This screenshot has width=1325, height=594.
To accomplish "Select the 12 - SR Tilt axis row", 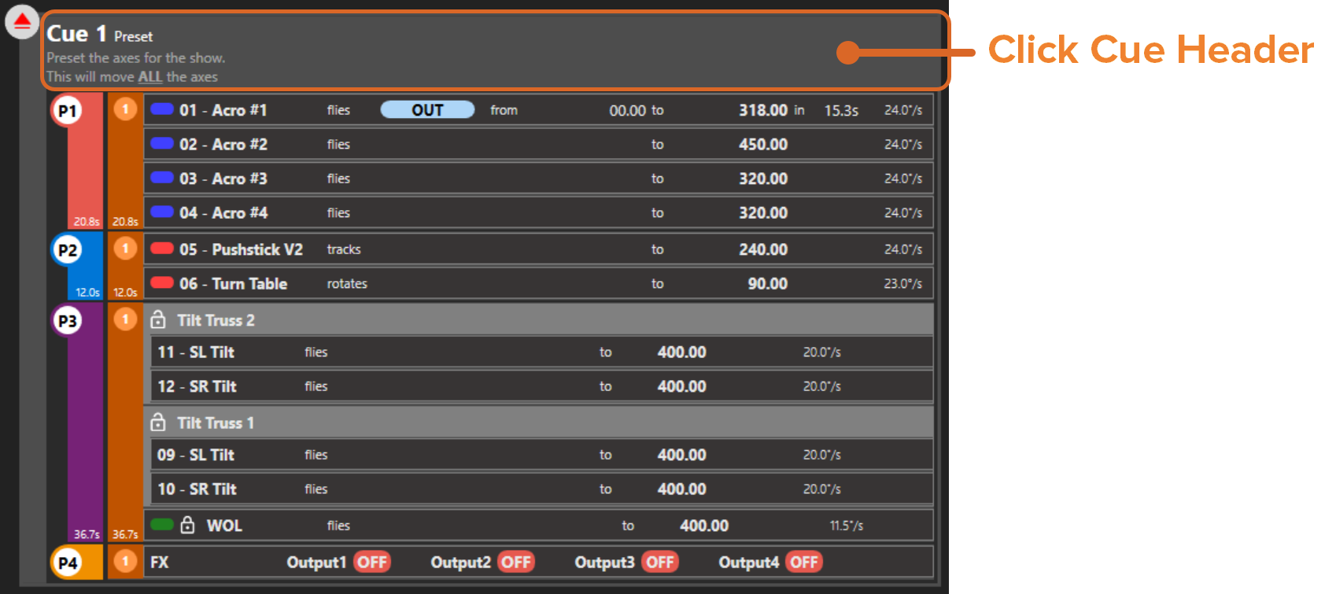I will (x=542, y=386).
